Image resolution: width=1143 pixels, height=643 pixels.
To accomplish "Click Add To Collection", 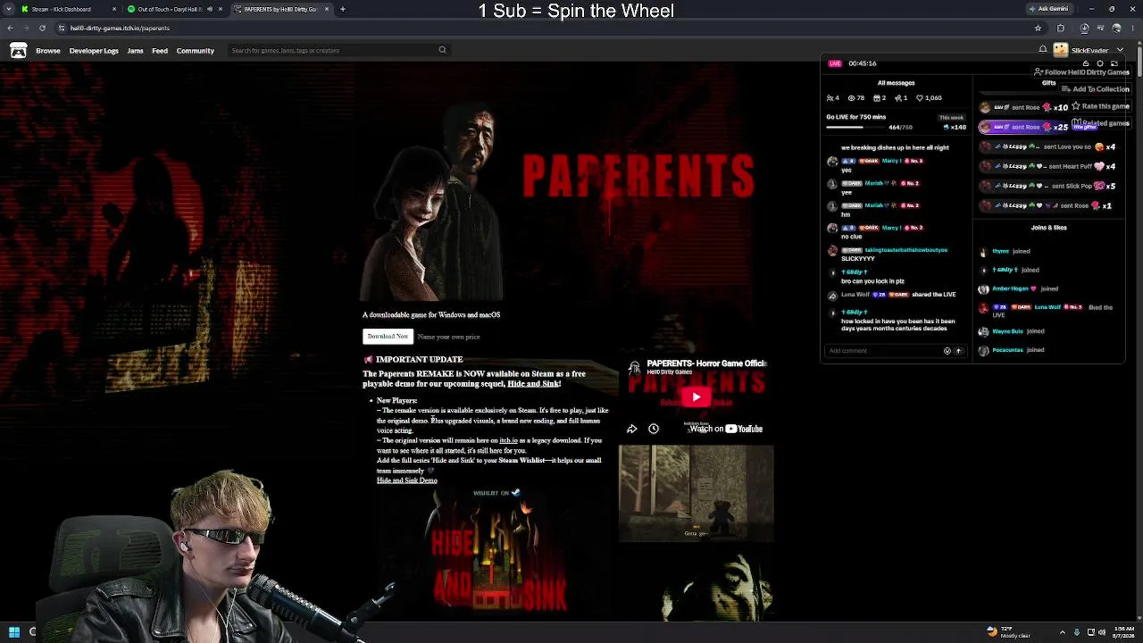I will click(1096, 89).
